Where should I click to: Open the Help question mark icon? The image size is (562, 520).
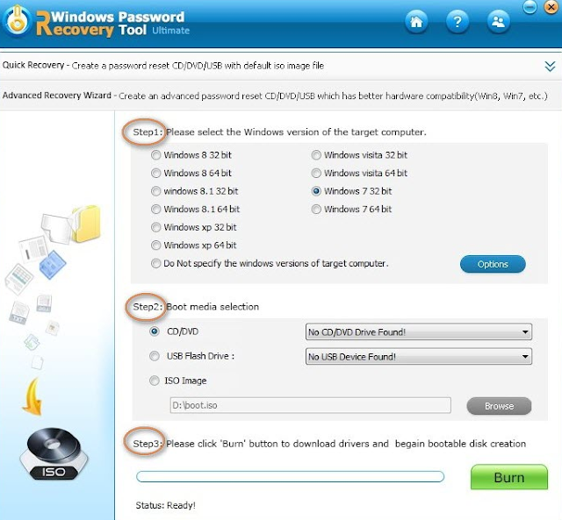[458, 22]
